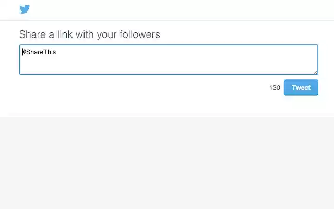
Task: Click the empty second line of the tweet box
Action: pos(104,63)
